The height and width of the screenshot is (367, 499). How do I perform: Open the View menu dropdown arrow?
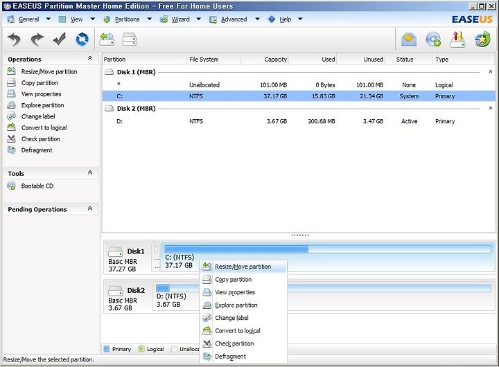93,19
